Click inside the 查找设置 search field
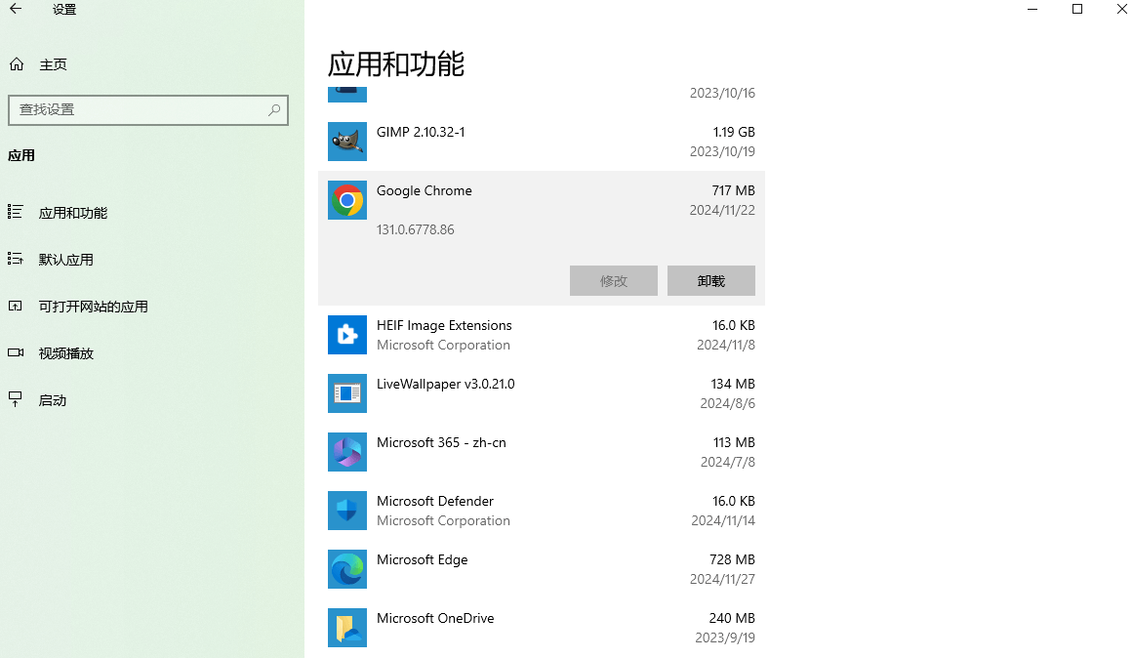The image size is (1133, 658). point(137,110)
